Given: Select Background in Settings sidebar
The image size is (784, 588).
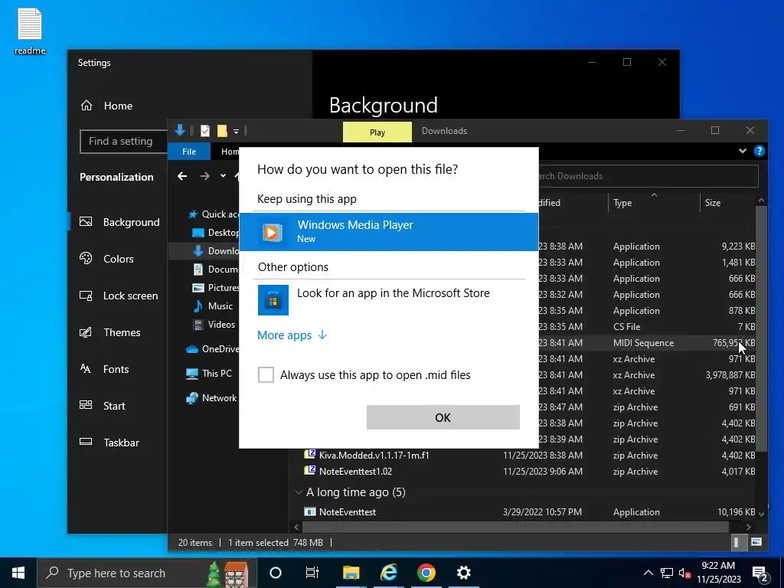Looking at the screenshot, I should pyautogui.click(x=119, y=222).
